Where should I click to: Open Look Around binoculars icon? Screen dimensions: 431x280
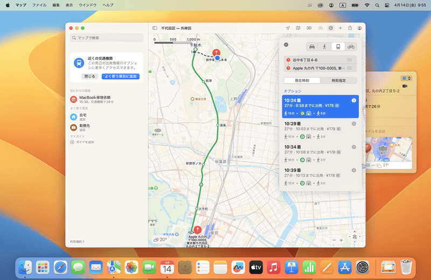pyautogui.click(x=320, y=28)
